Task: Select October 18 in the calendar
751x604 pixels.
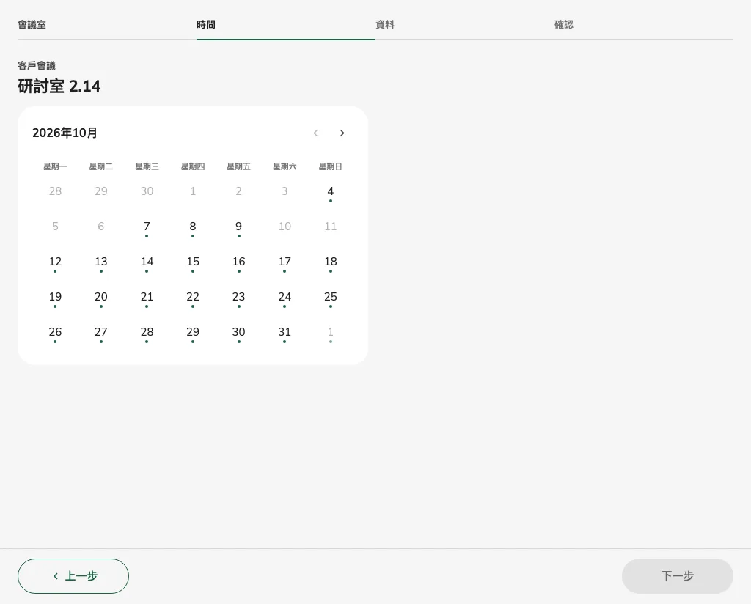Action: (x=331, y=262)
